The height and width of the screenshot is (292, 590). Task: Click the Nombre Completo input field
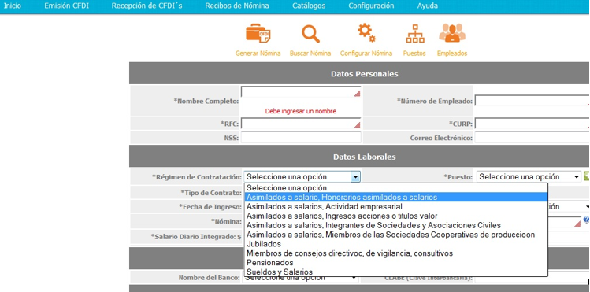coord(301,92)
